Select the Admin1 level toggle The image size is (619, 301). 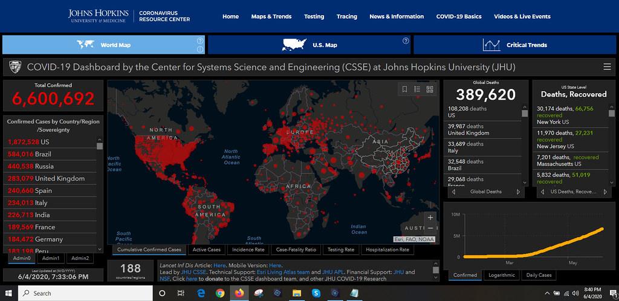coord(51,259)
